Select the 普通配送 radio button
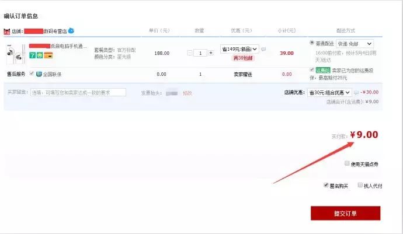This screenshot has height=234, width=403. point(312,43)
